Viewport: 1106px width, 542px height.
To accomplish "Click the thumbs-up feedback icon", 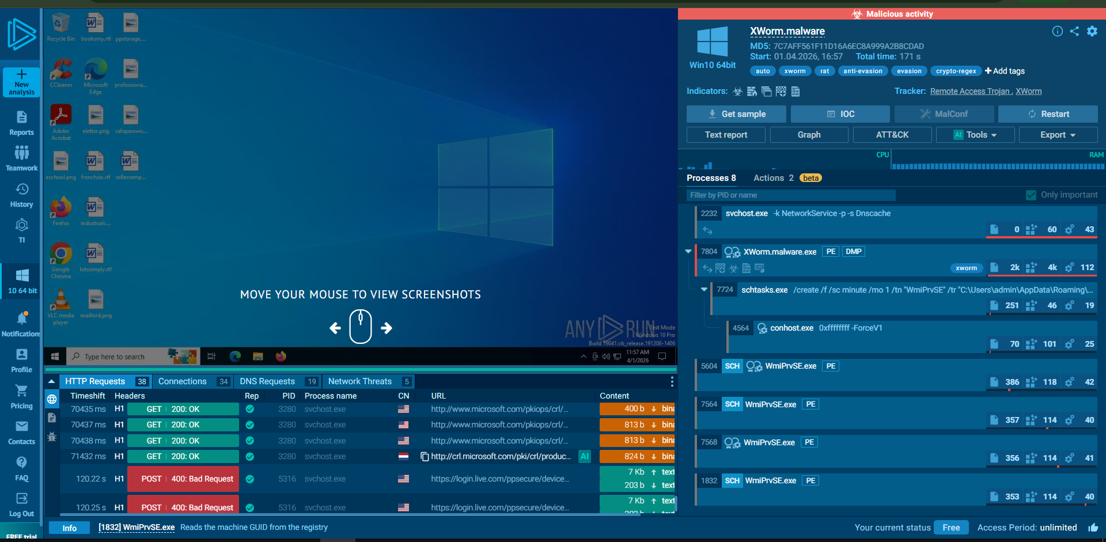I will point(1093,528).
